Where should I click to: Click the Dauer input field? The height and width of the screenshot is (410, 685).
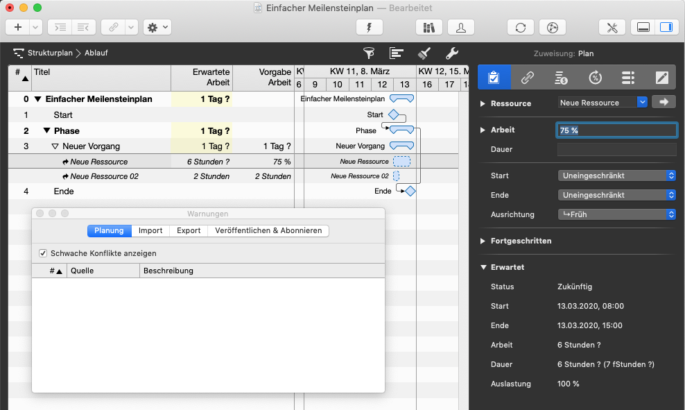[616, 149]
